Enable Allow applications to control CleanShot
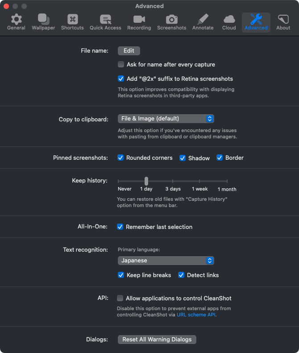Viewport: 299px width, 353px height. [120, 298]
